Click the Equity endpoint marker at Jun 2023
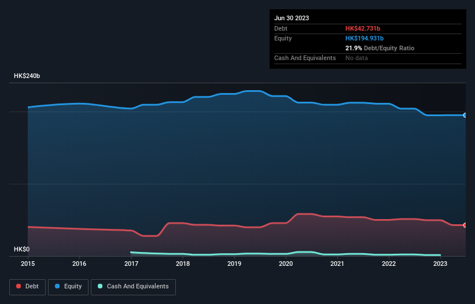475x304 pixels. (x=465, y=115)
